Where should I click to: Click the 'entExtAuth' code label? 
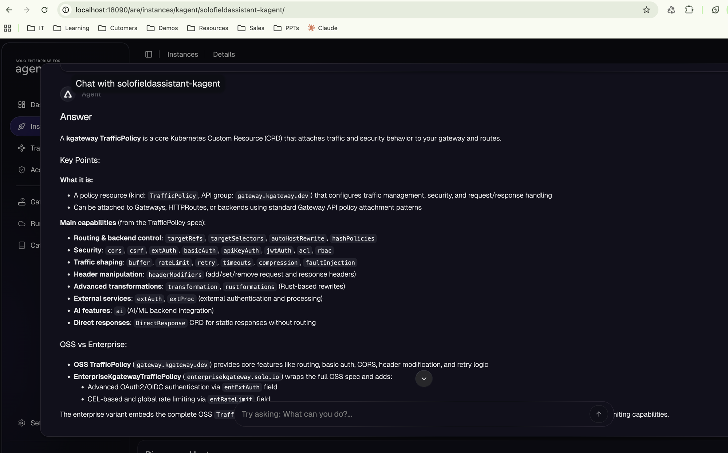click(x=241, y=387)
